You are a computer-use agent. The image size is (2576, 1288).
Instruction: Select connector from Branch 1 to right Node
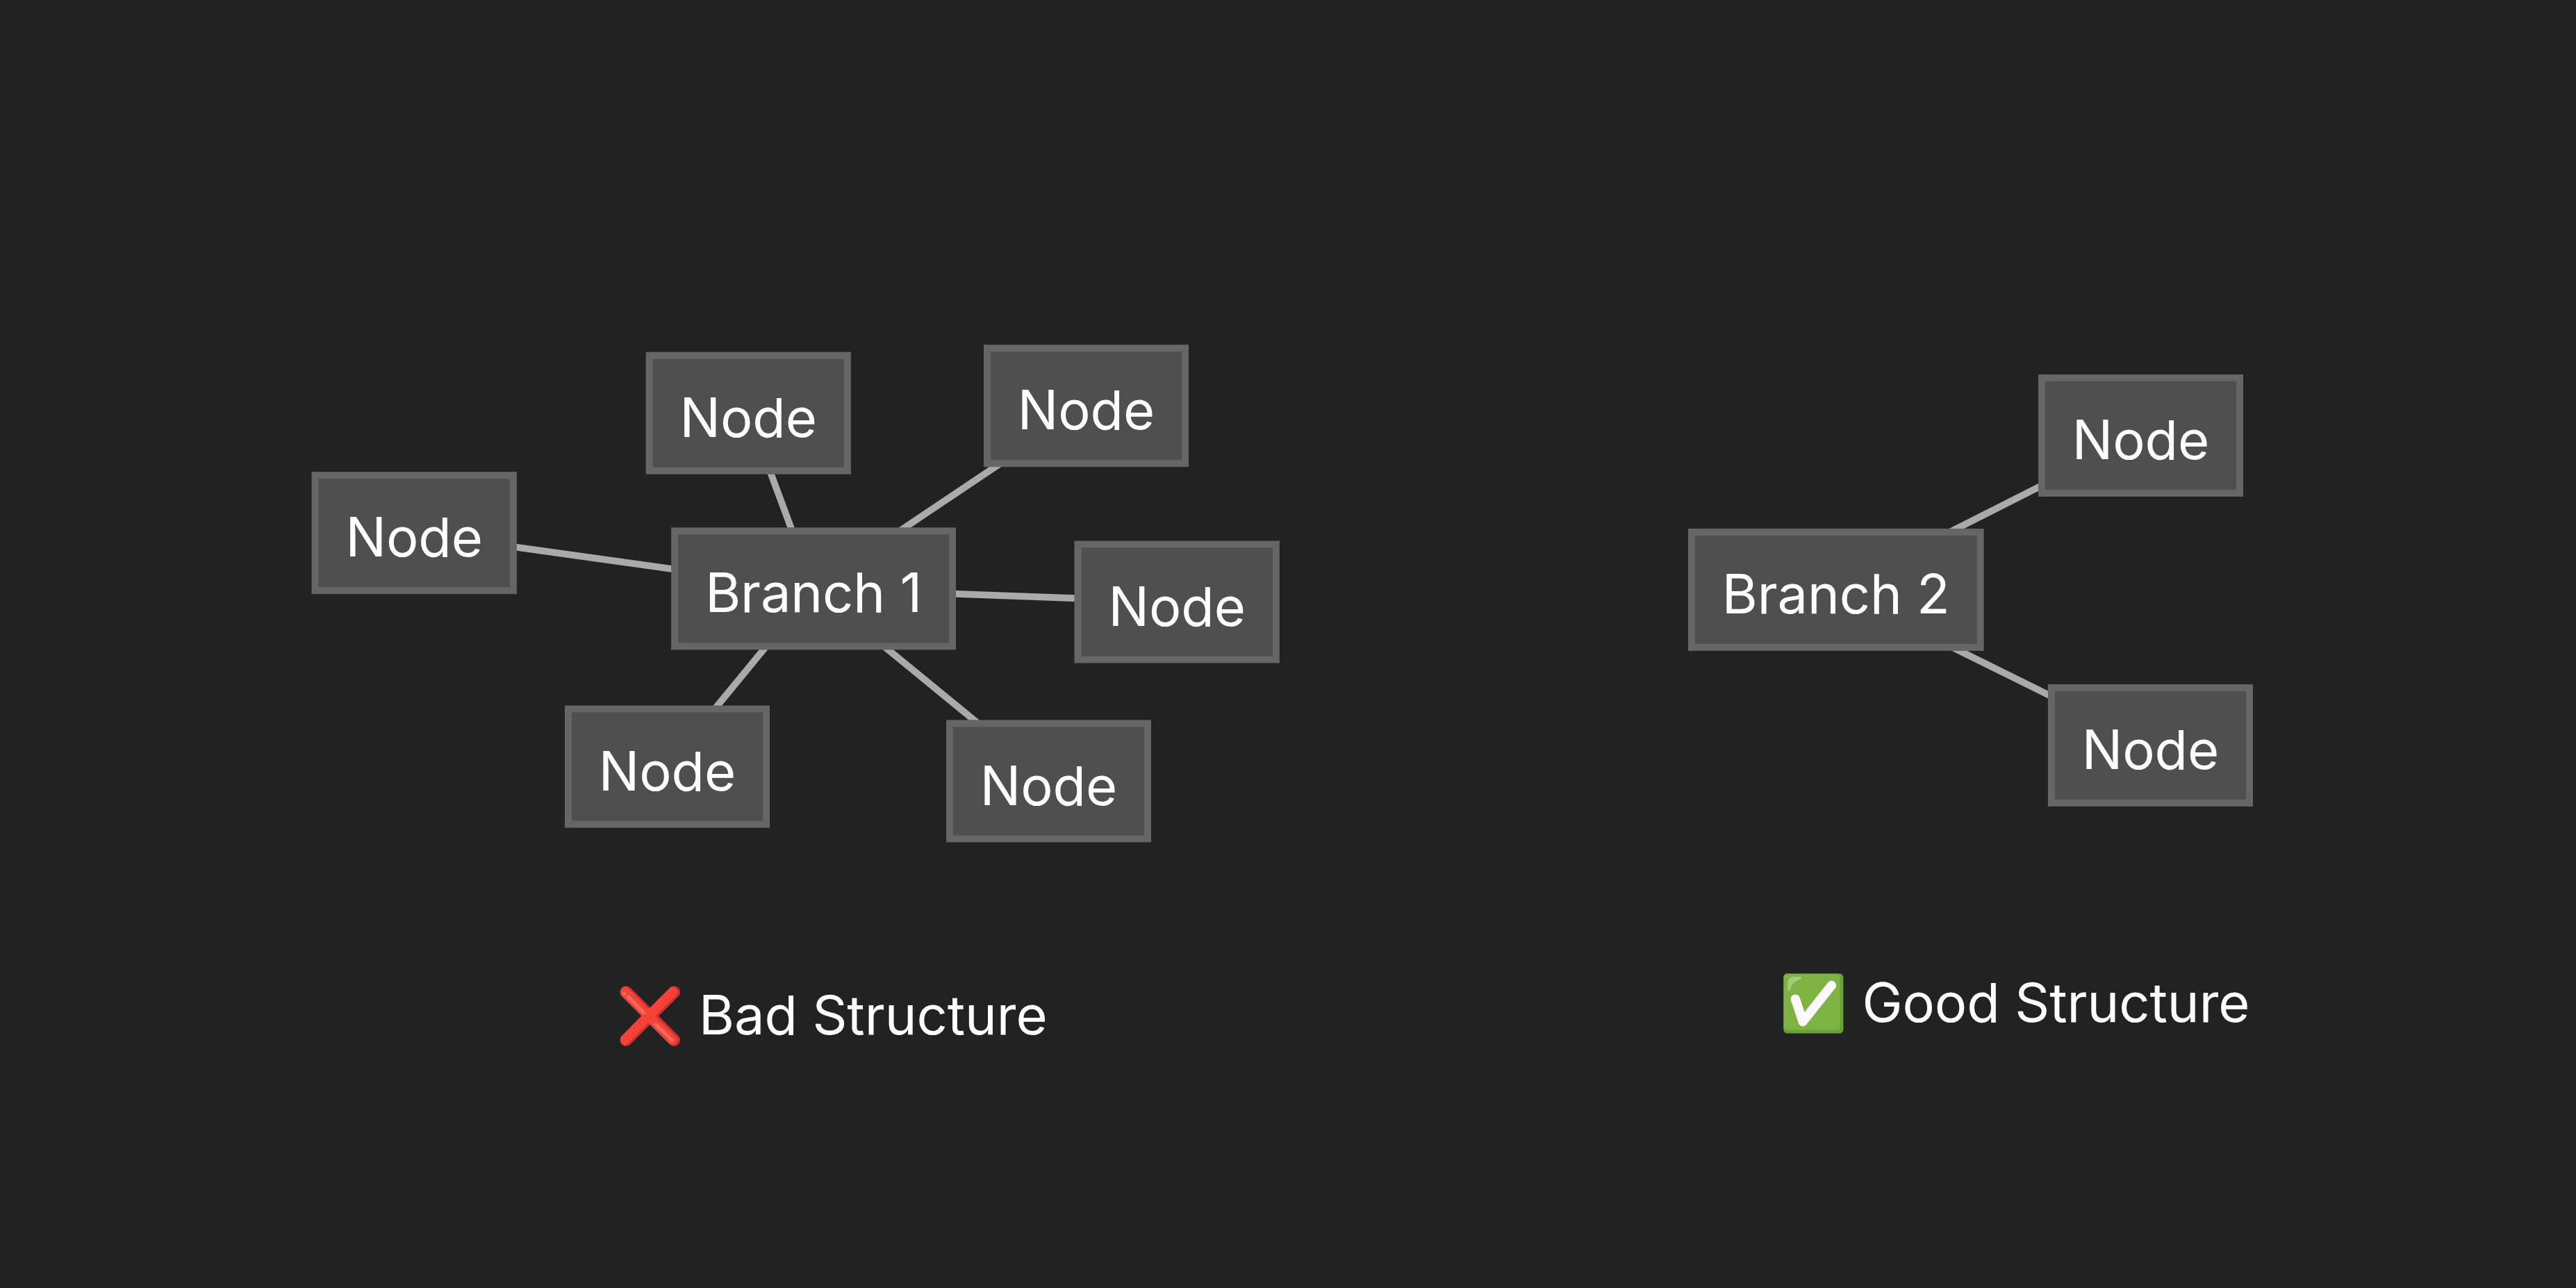(x=1015, y=596)
